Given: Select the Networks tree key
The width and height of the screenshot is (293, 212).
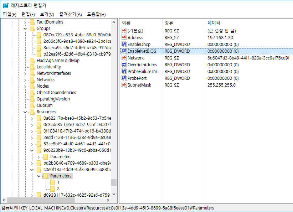Looking at the screenshot, I should (x=46, y=80).
